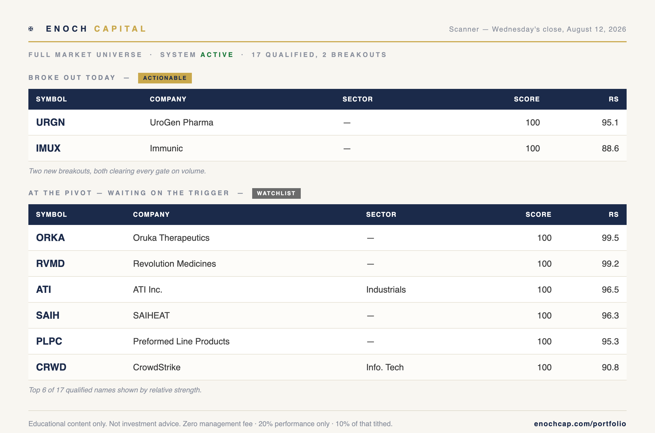Click the SCORE header in the breakout table

(x=527, y=99)
